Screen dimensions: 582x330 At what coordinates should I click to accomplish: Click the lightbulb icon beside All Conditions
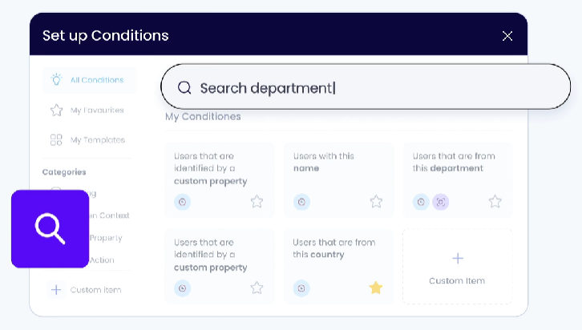pyautogui.click(x=56, y=80)
